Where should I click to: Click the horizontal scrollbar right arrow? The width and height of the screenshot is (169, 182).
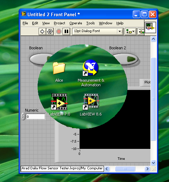[147, 169]
